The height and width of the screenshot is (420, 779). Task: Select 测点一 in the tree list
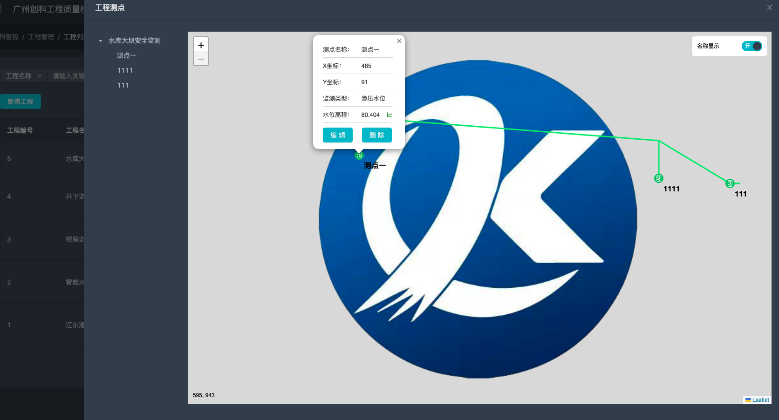[127, 55]
